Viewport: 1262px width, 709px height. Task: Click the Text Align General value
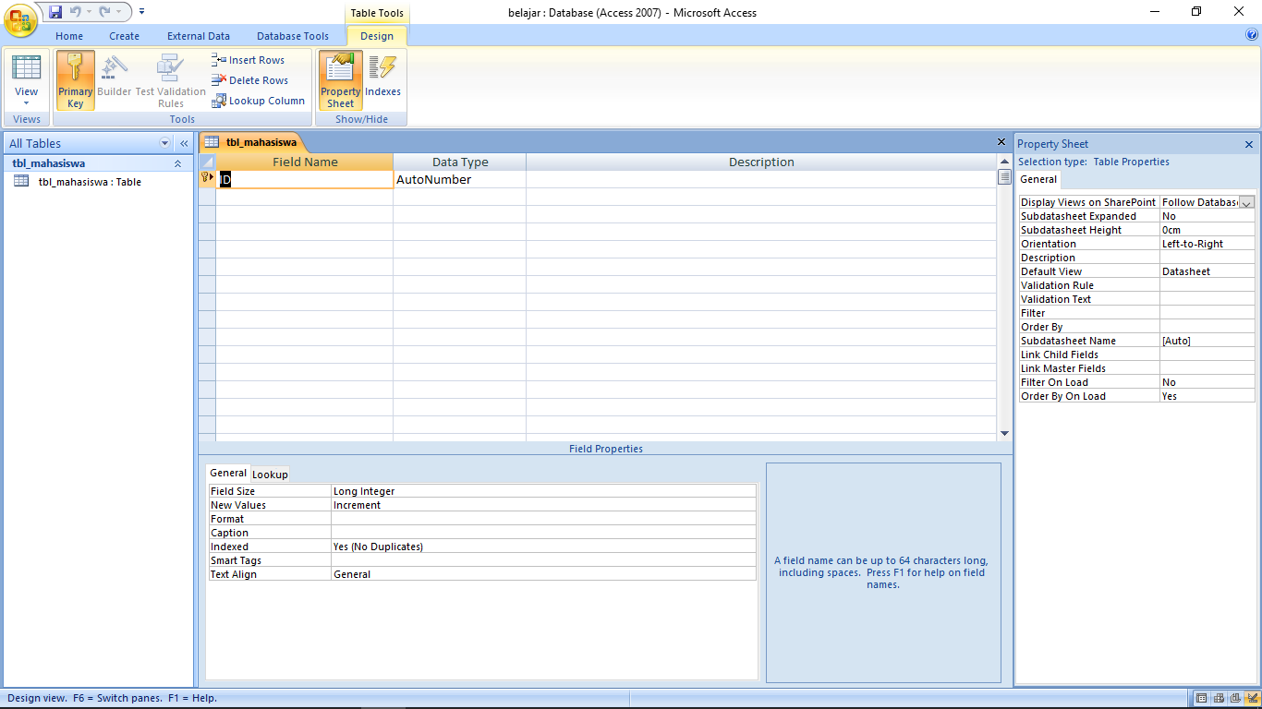pos(543,574)
